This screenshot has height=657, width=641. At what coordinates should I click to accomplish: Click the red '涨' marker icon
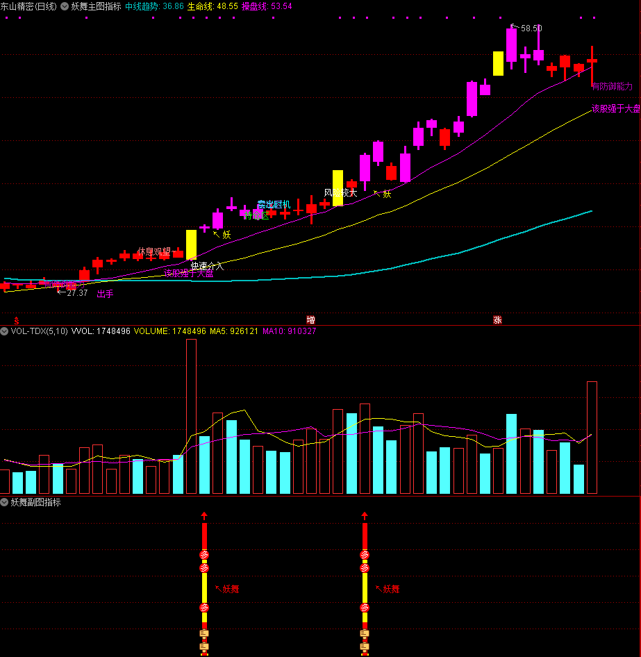pyautogui.click(x=497, y=320)
